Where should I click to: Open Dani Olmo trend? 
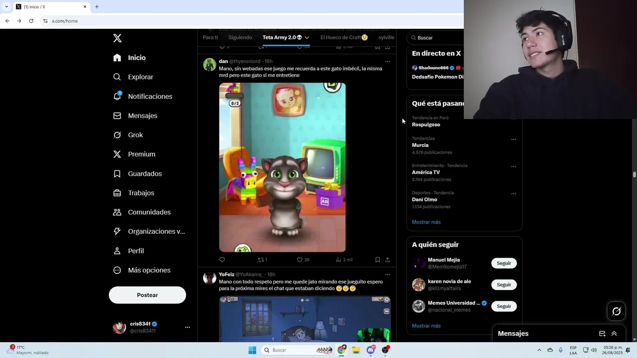coord(425,199)
